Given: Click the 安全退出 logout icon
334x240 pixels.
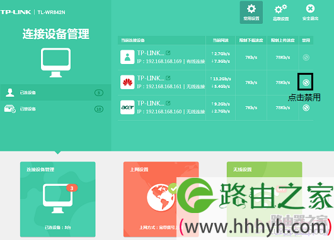Looking at the screenshot, I should (x=310, y=13).
